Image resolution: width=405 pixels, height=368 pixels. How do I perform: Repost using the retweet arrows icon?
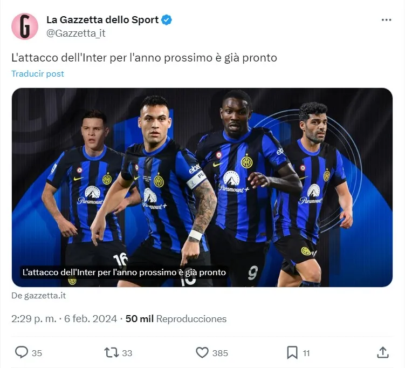[x=111, y=352]
